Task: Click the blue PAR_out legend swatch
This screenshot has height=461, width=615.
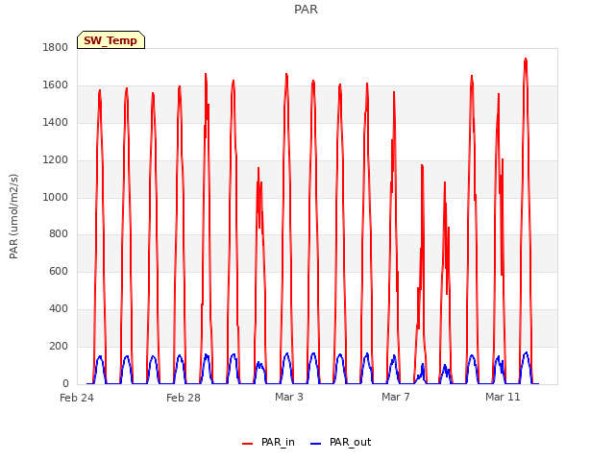Action: [316, 444]
